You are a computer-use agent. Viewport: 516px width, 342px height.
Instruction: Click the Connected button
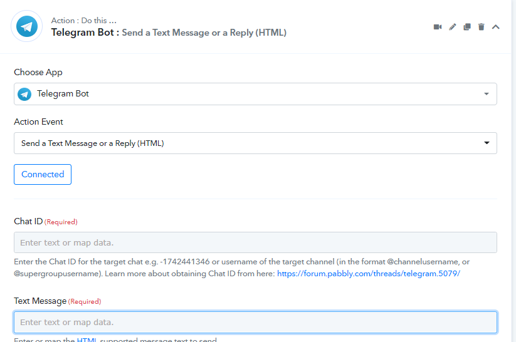click(x=43, y=174)
